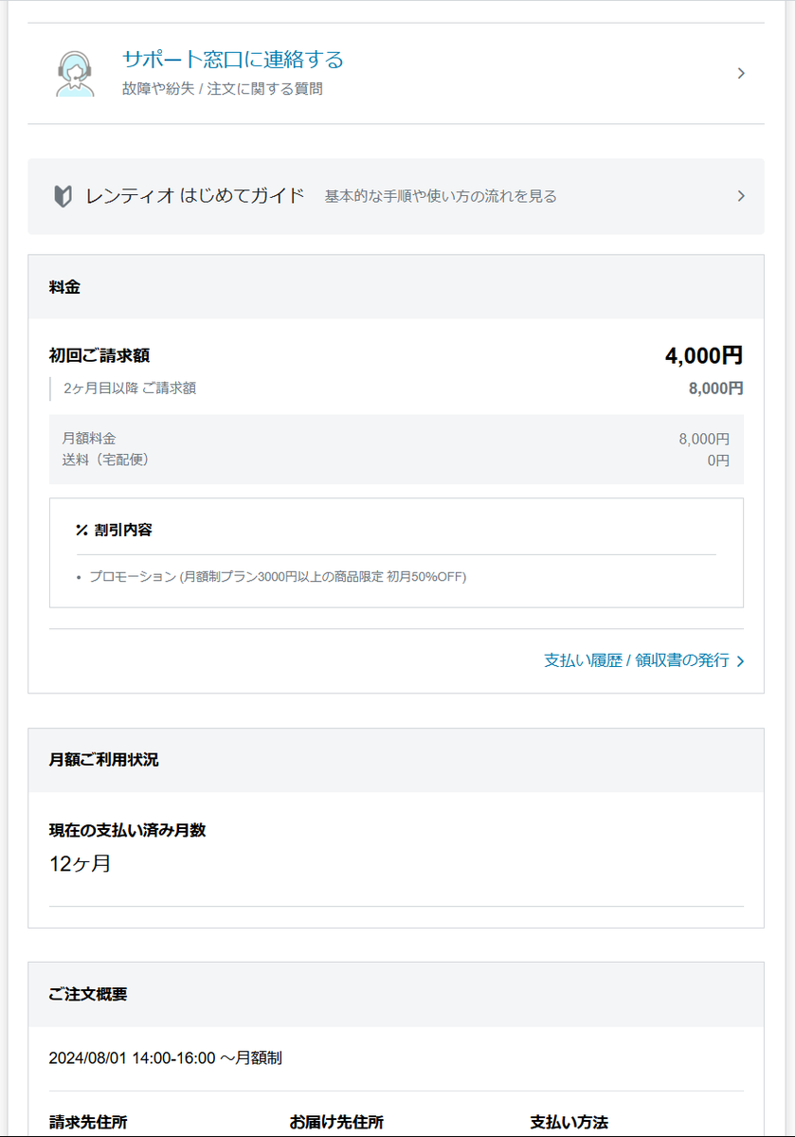Click the 月額料金 row label
Screen dimensions: 795x1137
89,439
